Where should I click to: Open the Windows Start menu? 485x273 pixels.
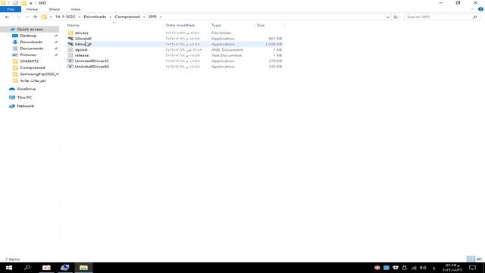click(x=9, y=268)
